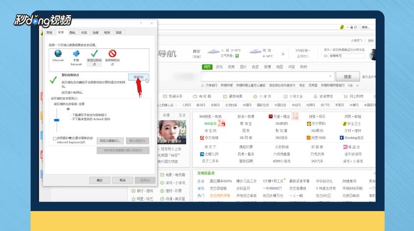Screen dimensions: 414x231
Task: Switch to the Privacy (隐私) tab
Action: (72, 32)
